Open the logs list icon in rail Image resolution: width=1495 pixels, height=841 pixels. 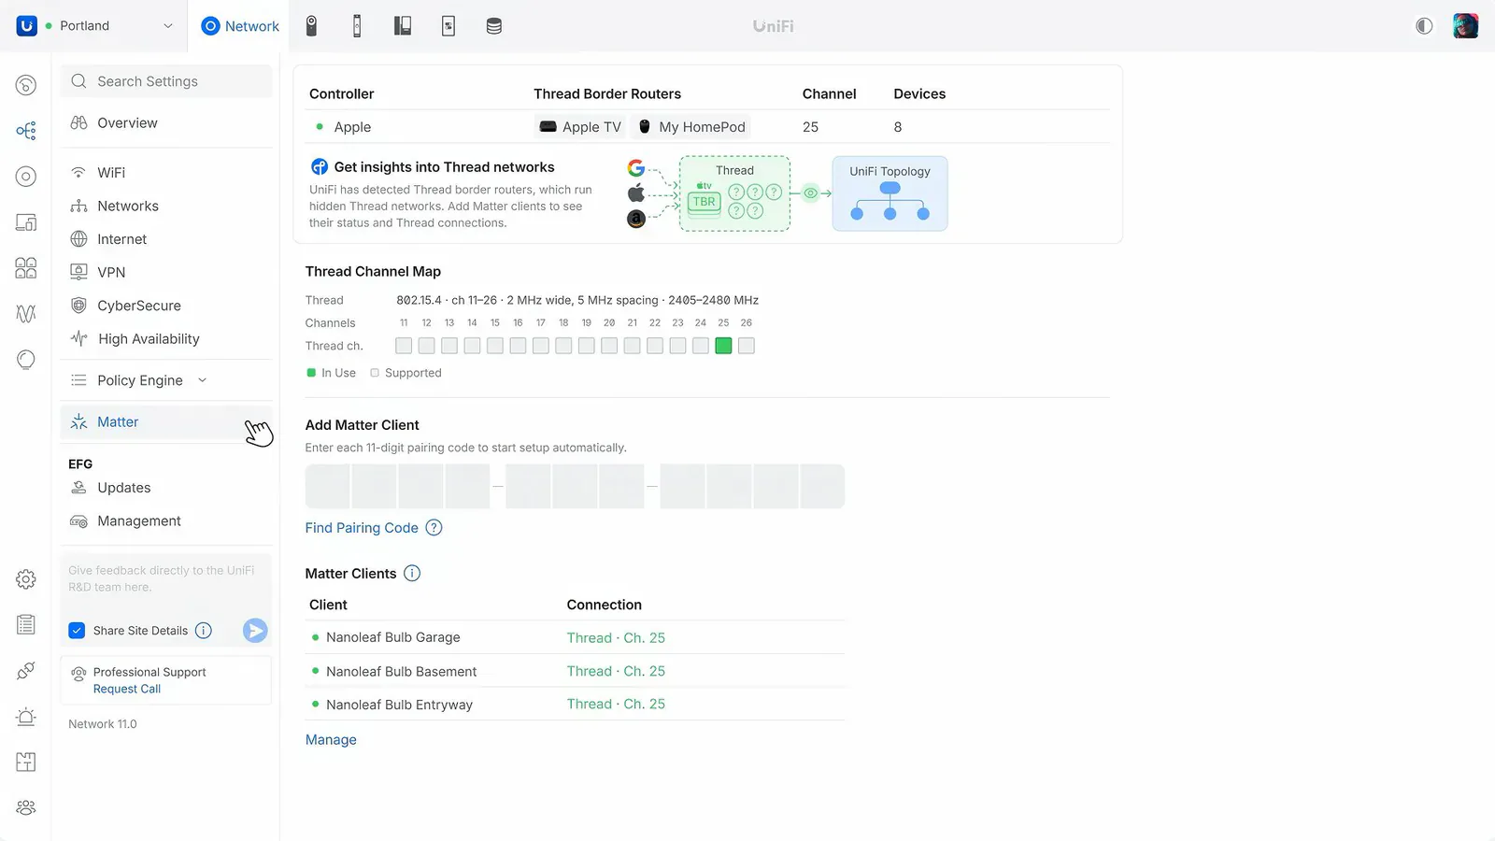coord(26,624)
